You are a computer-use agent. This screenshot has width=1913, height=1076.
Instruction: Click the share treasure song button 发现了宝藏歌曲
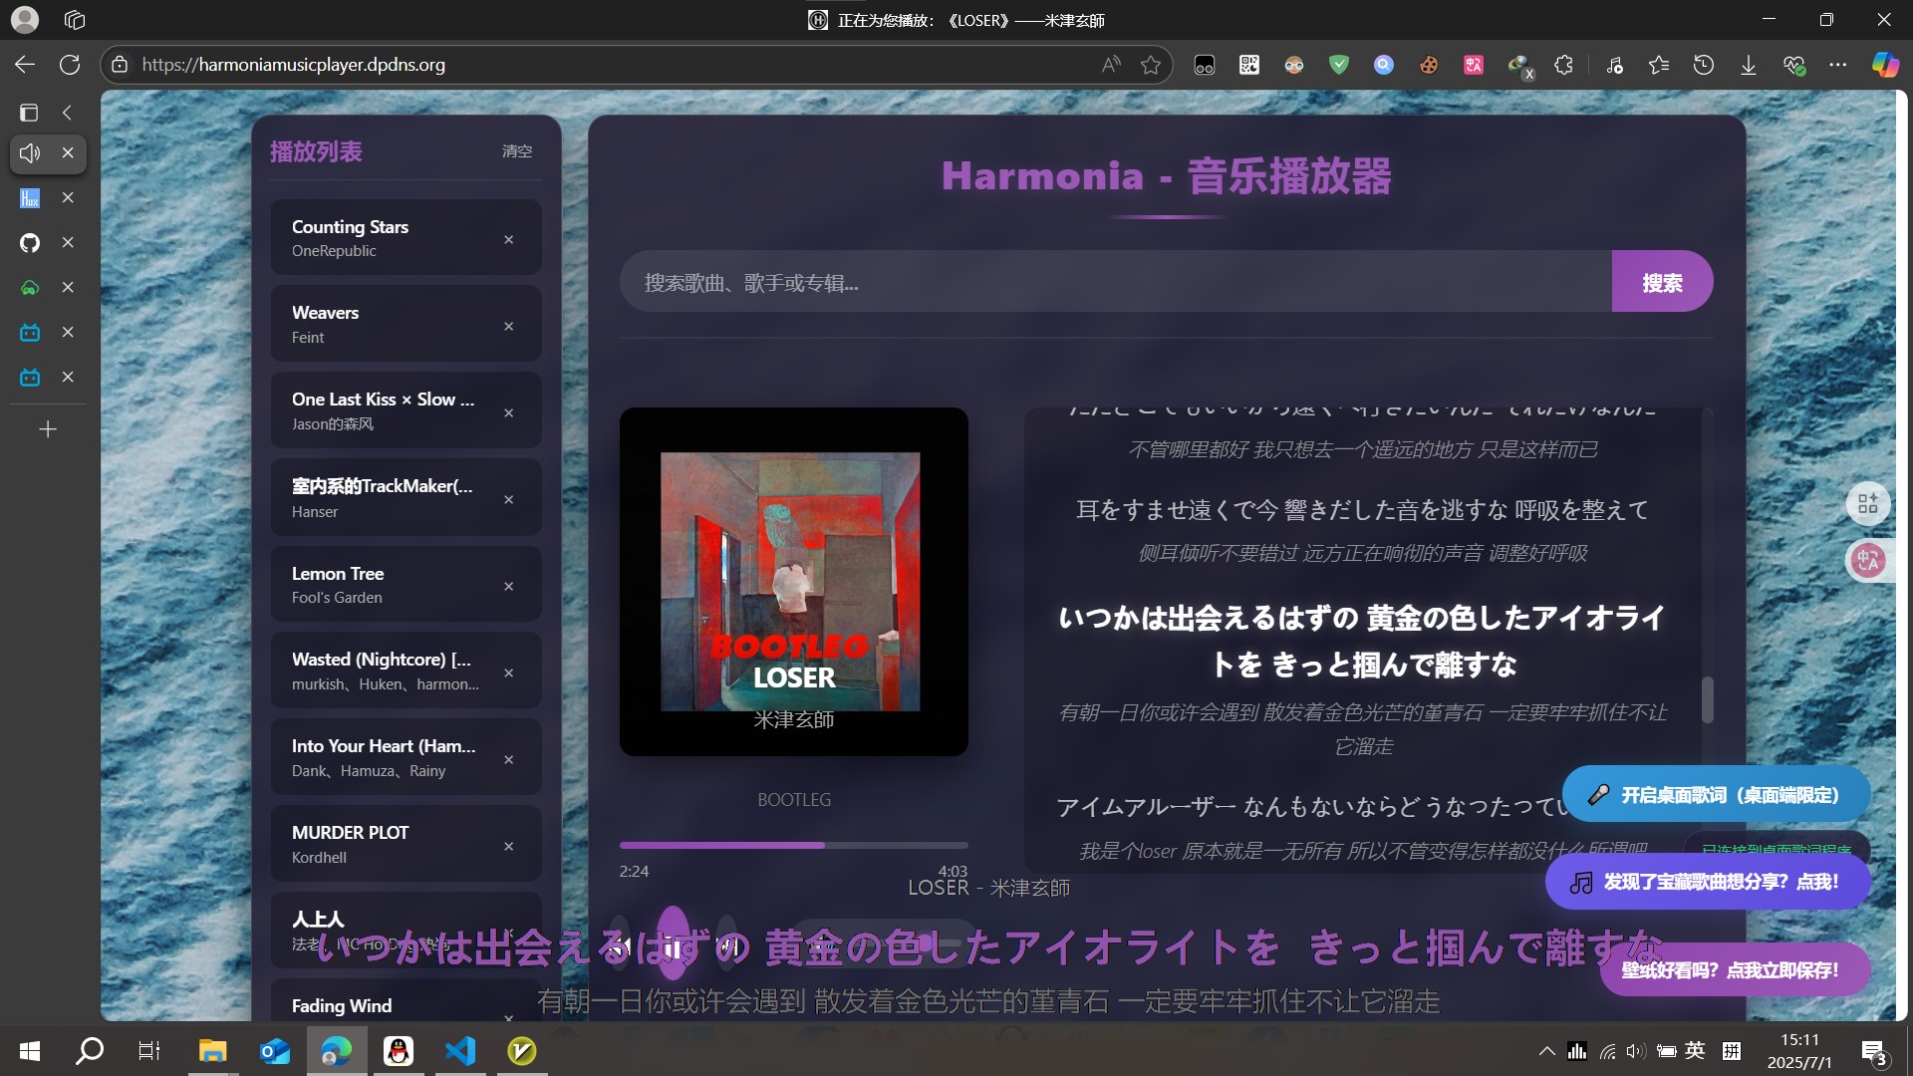(1708, 882)
